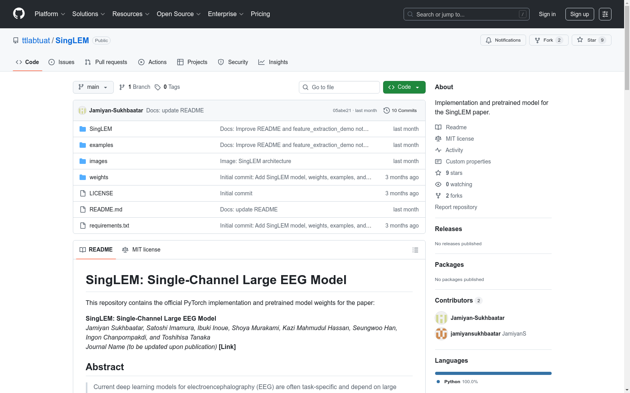Open the 10 Commits history link
Viewport: 630px width, 393px height.
pyautogui.click(x=400, y=110)
